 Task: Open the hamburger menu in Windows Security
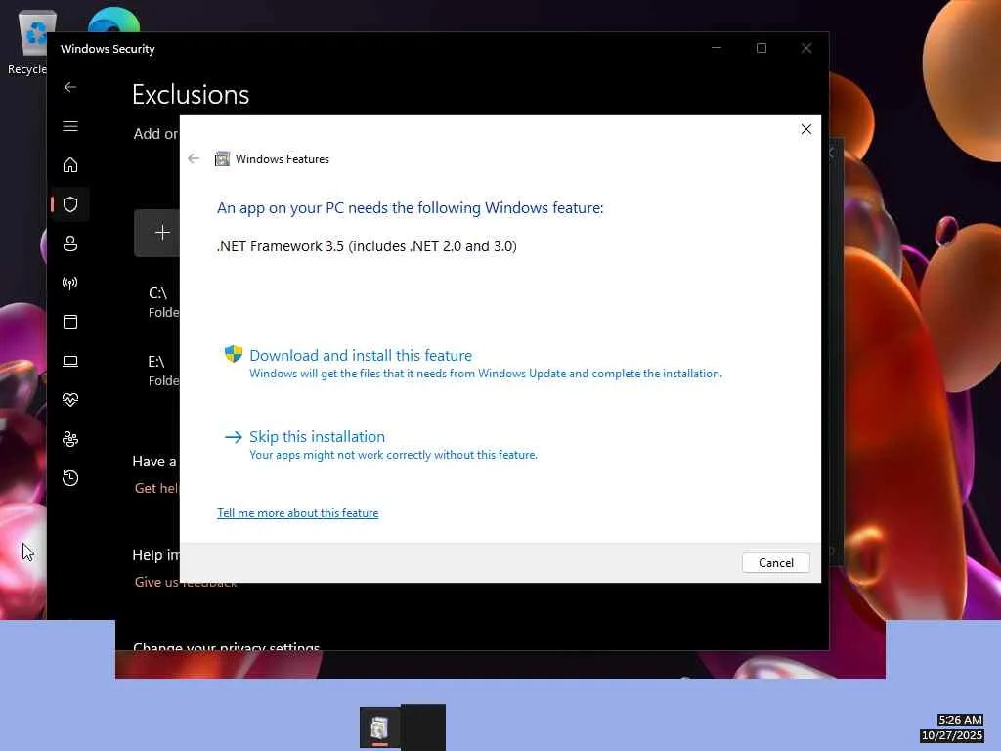(x=70, y=126)
